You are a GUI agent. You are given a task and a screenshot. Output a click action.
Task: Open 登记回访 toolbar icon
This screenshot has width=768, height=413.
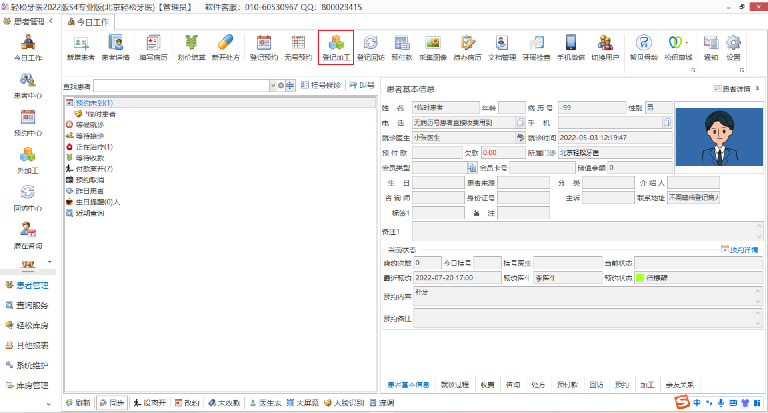tap(371, 48)
